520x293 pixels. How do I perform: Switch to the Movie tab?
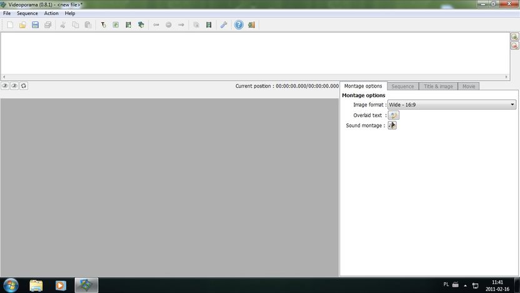coord(469,86)
